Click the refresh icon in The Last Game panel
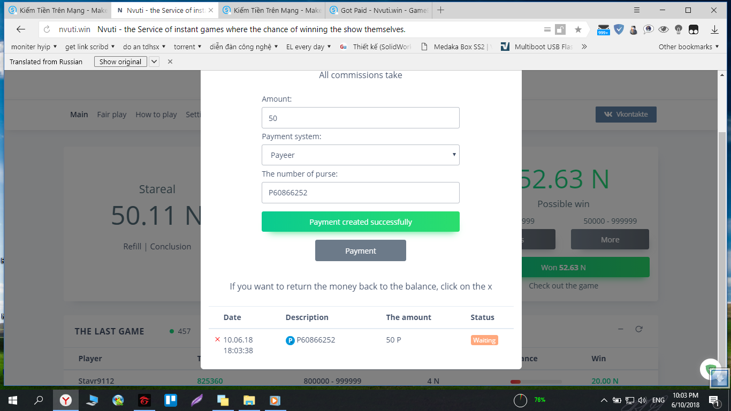This screenshot has width=731, height=411. [638, 329]
